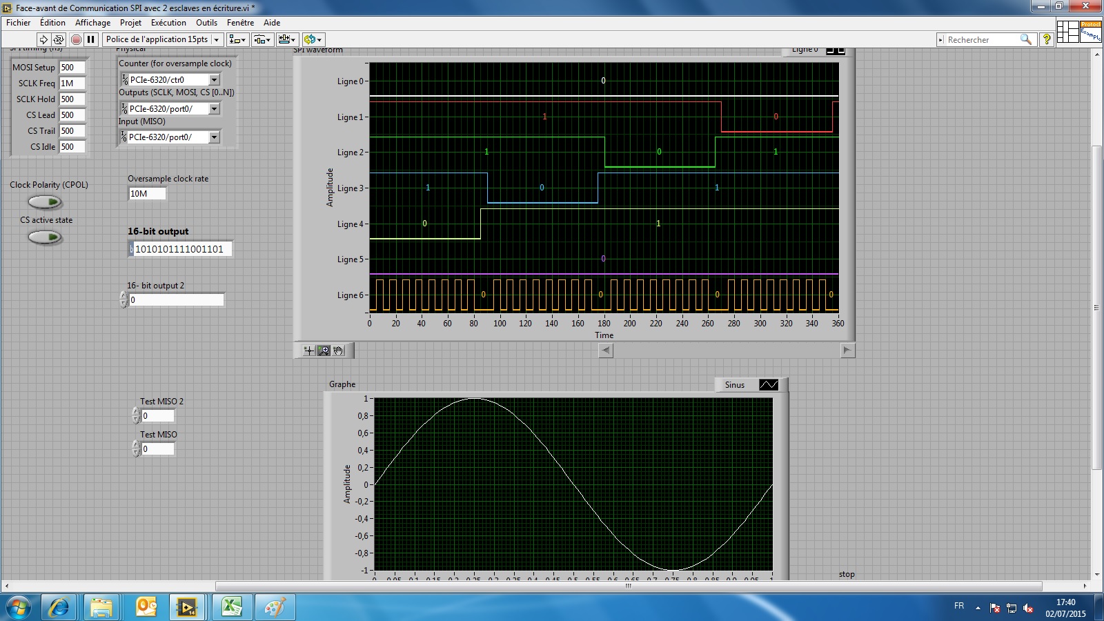Click the context help question mark
The width and height of the screenshot is (1104, 621).
[1047, 39]
